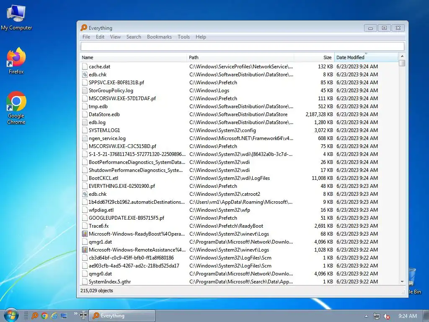
Task: Click the icon of BootCKCL.etl
Action: [x=85, y=178]
